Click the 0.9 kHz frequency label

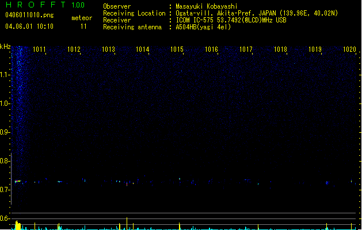click(x=5, y=132)
